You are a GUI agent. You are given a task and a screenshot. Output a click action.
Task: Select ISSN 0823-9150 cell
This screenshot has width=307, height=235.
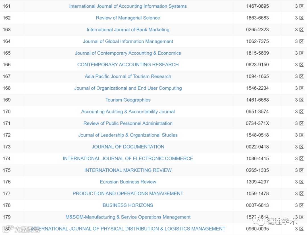click(258, 65)
